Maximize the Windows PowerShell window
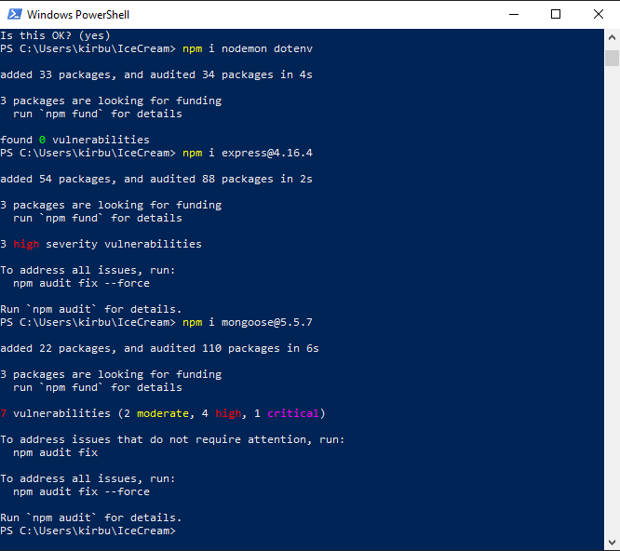 pos(556,15)
